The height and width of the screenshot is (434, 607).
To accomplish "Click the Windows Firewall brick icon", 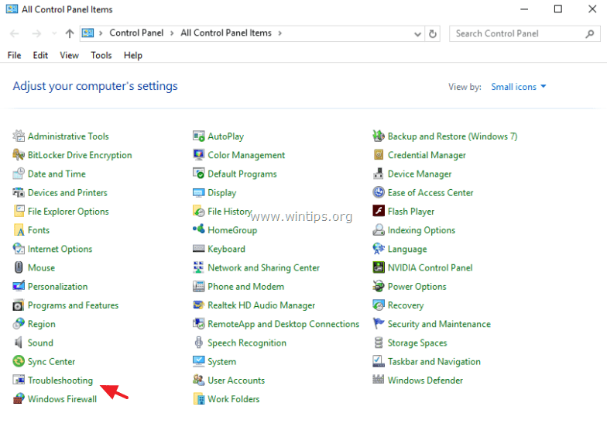I will click(x=19, y=398).
